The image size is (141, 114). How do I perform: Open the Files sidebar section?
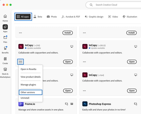5,39
